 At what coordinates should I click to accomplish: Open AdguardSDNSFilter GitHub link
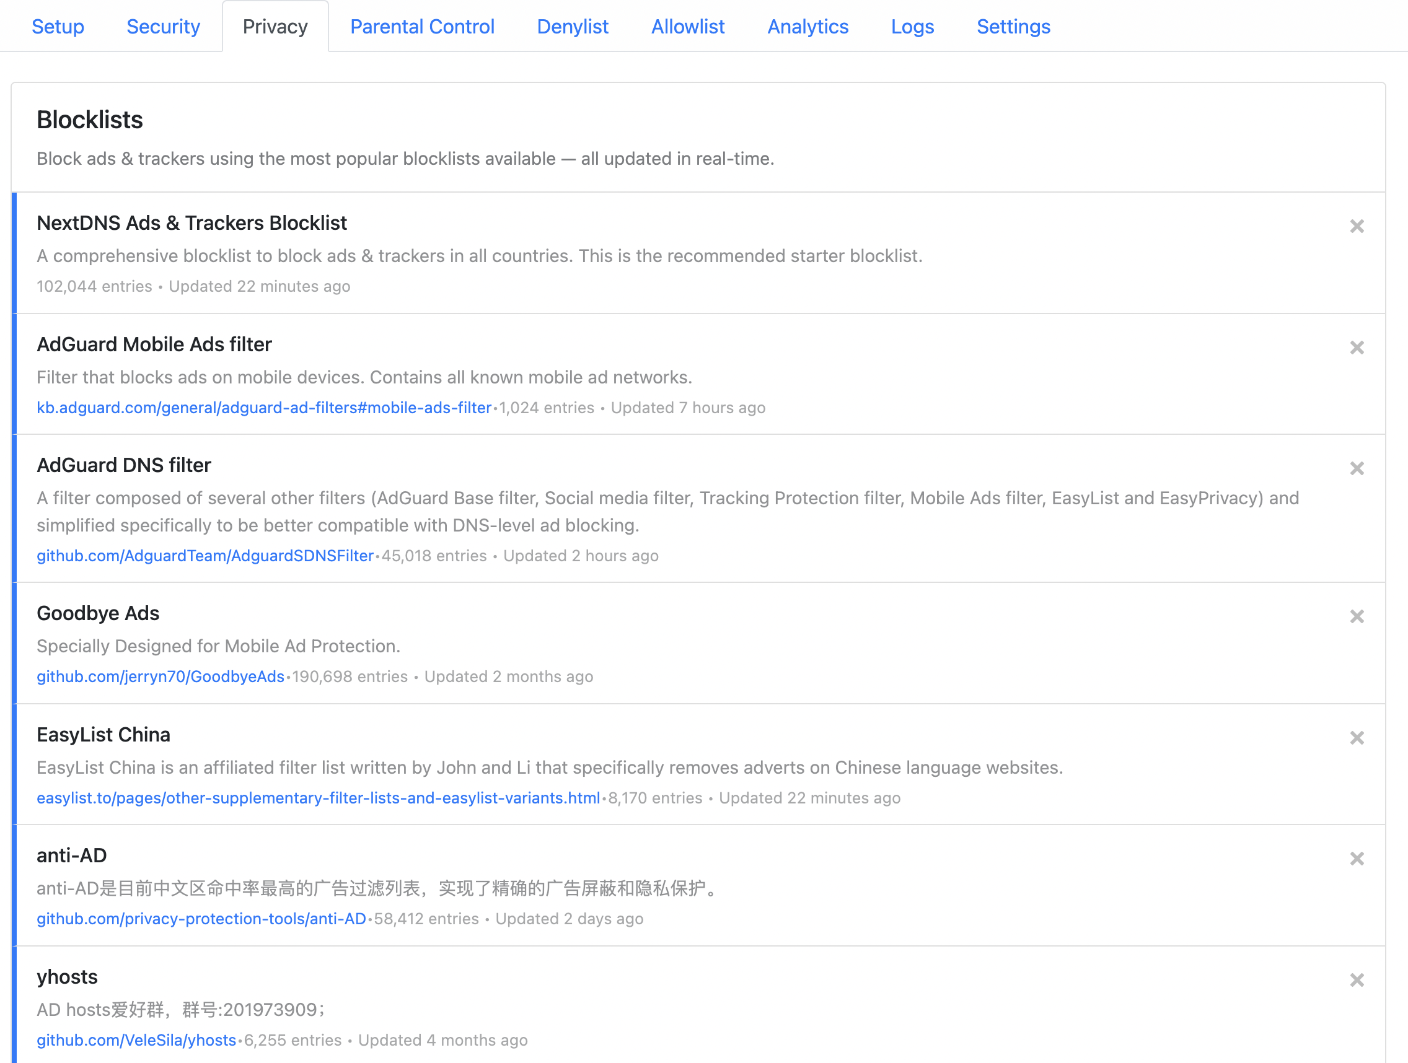pos(205,556)
